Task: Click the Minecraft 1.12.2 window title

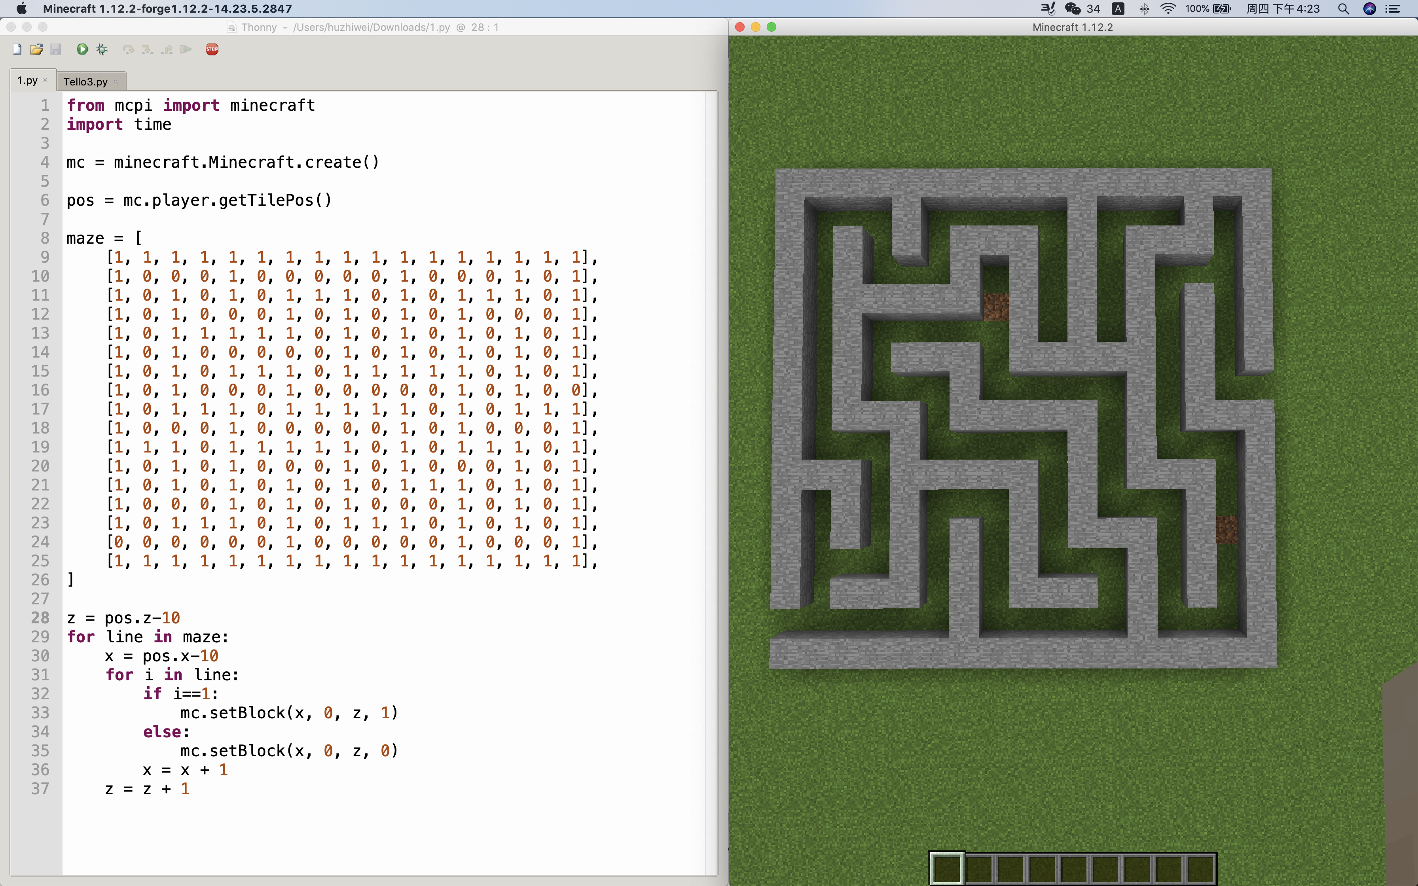Action: pyautogui.click(x=1072, y=28)
